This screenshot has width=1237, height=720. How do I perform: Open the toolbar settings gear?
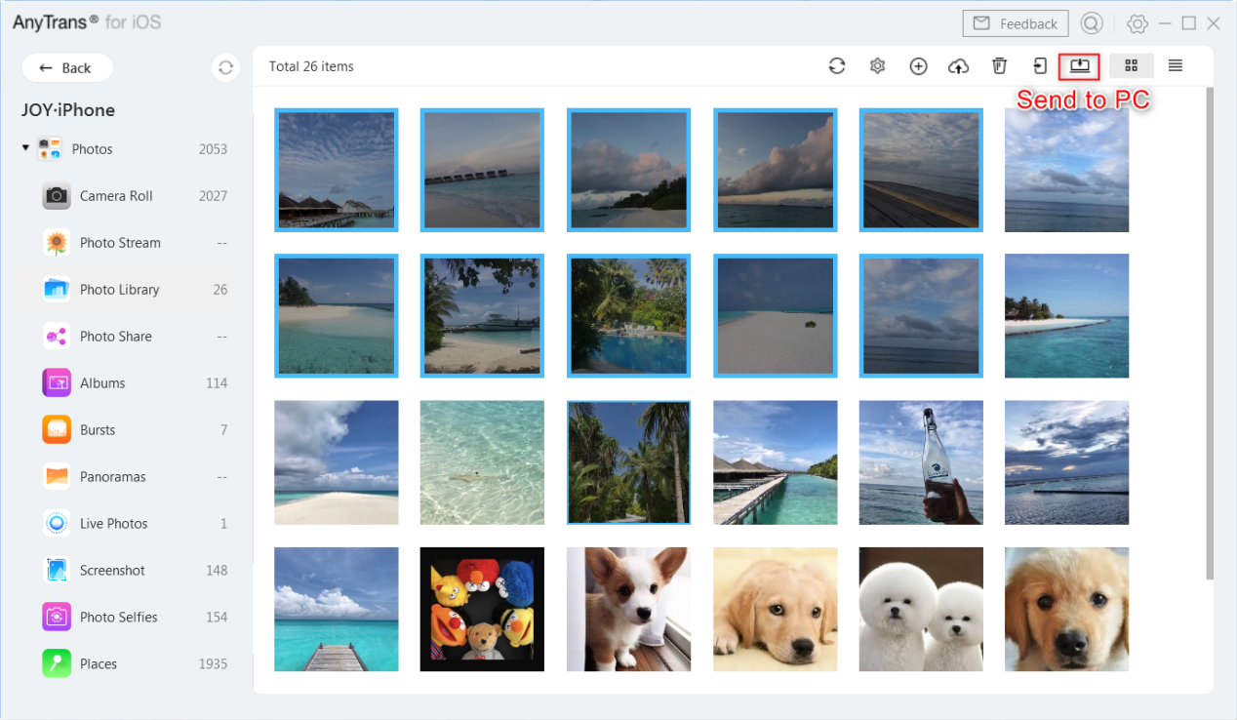pos(877,65)
